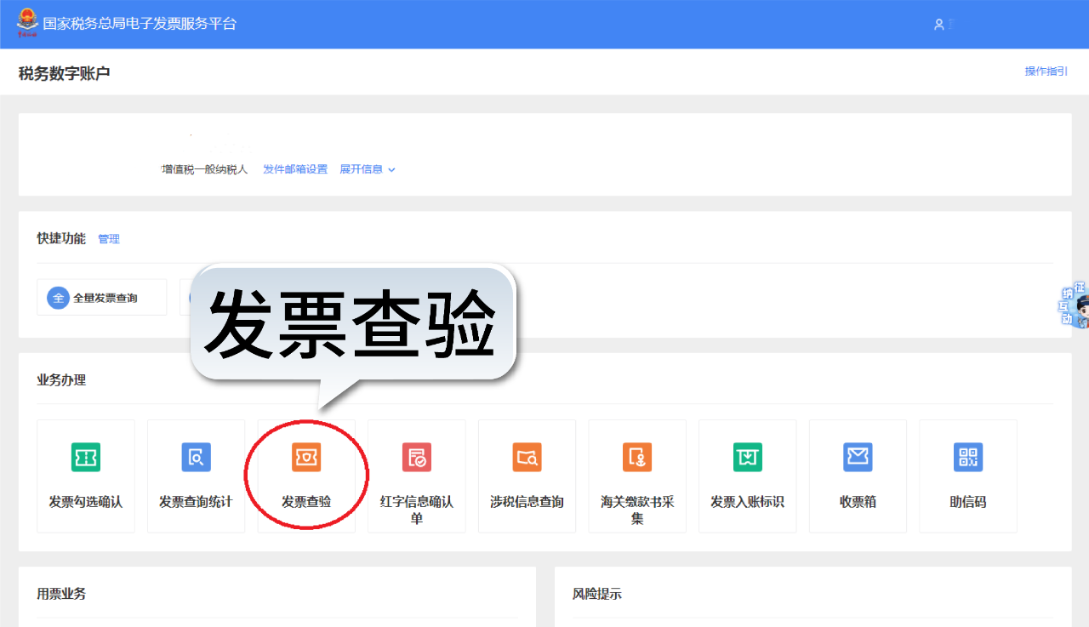Image resolution: width=1089 pixels, height=627 pixels.
Task: Open the 红字信息确认单 icon
Action: (417, 458)
